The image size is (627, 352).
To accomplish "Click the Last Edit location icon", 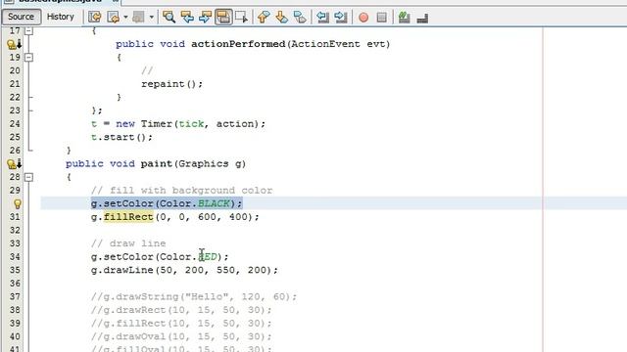I will (x=95, y=17).
